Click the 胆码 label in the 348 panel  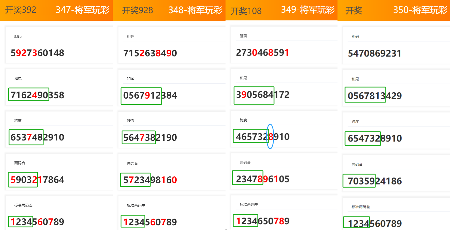point(131,36)
